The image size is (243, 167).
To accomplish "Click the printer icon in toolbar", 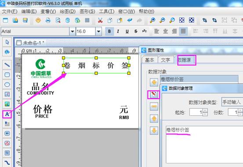I will [48, 21].
